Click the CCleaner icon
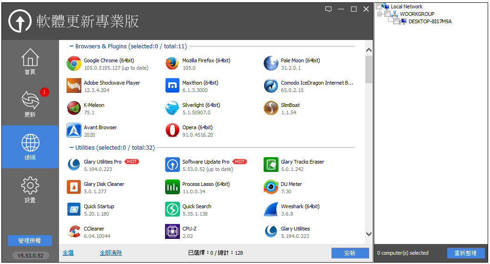Image resolution: width=490 pixels, height=264 pixels. pos(74,232)
